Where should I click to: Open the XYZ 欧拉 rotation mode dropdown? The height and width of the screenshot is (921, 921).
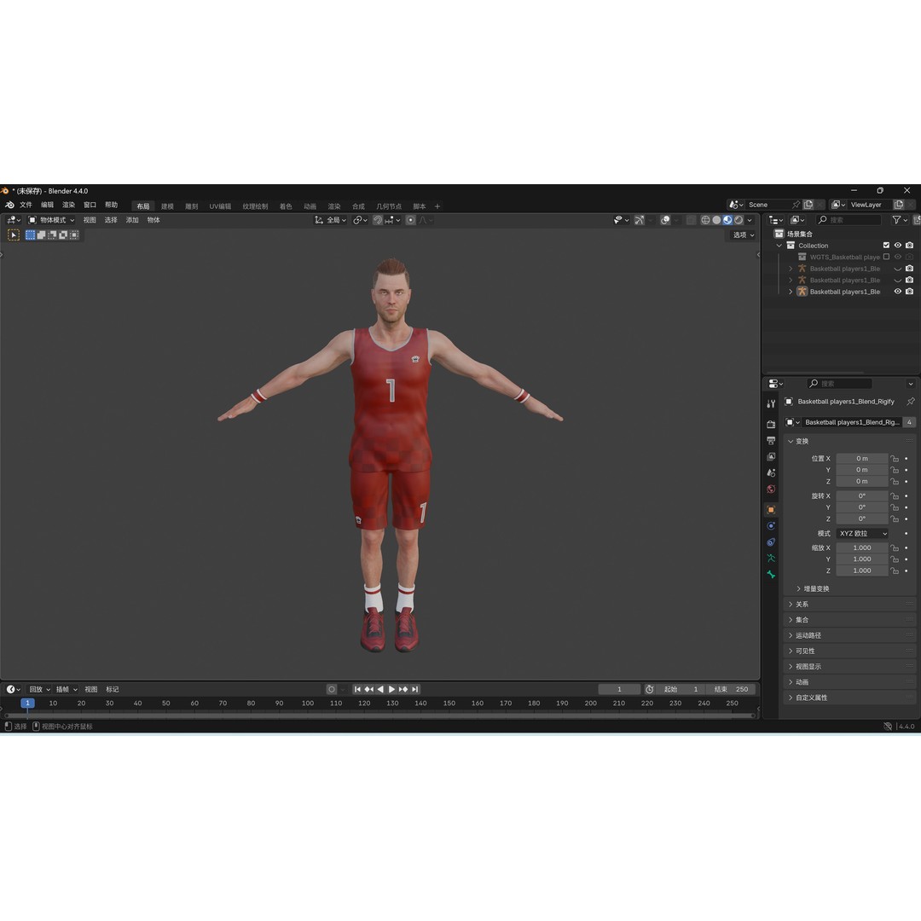tap(862, 533)
